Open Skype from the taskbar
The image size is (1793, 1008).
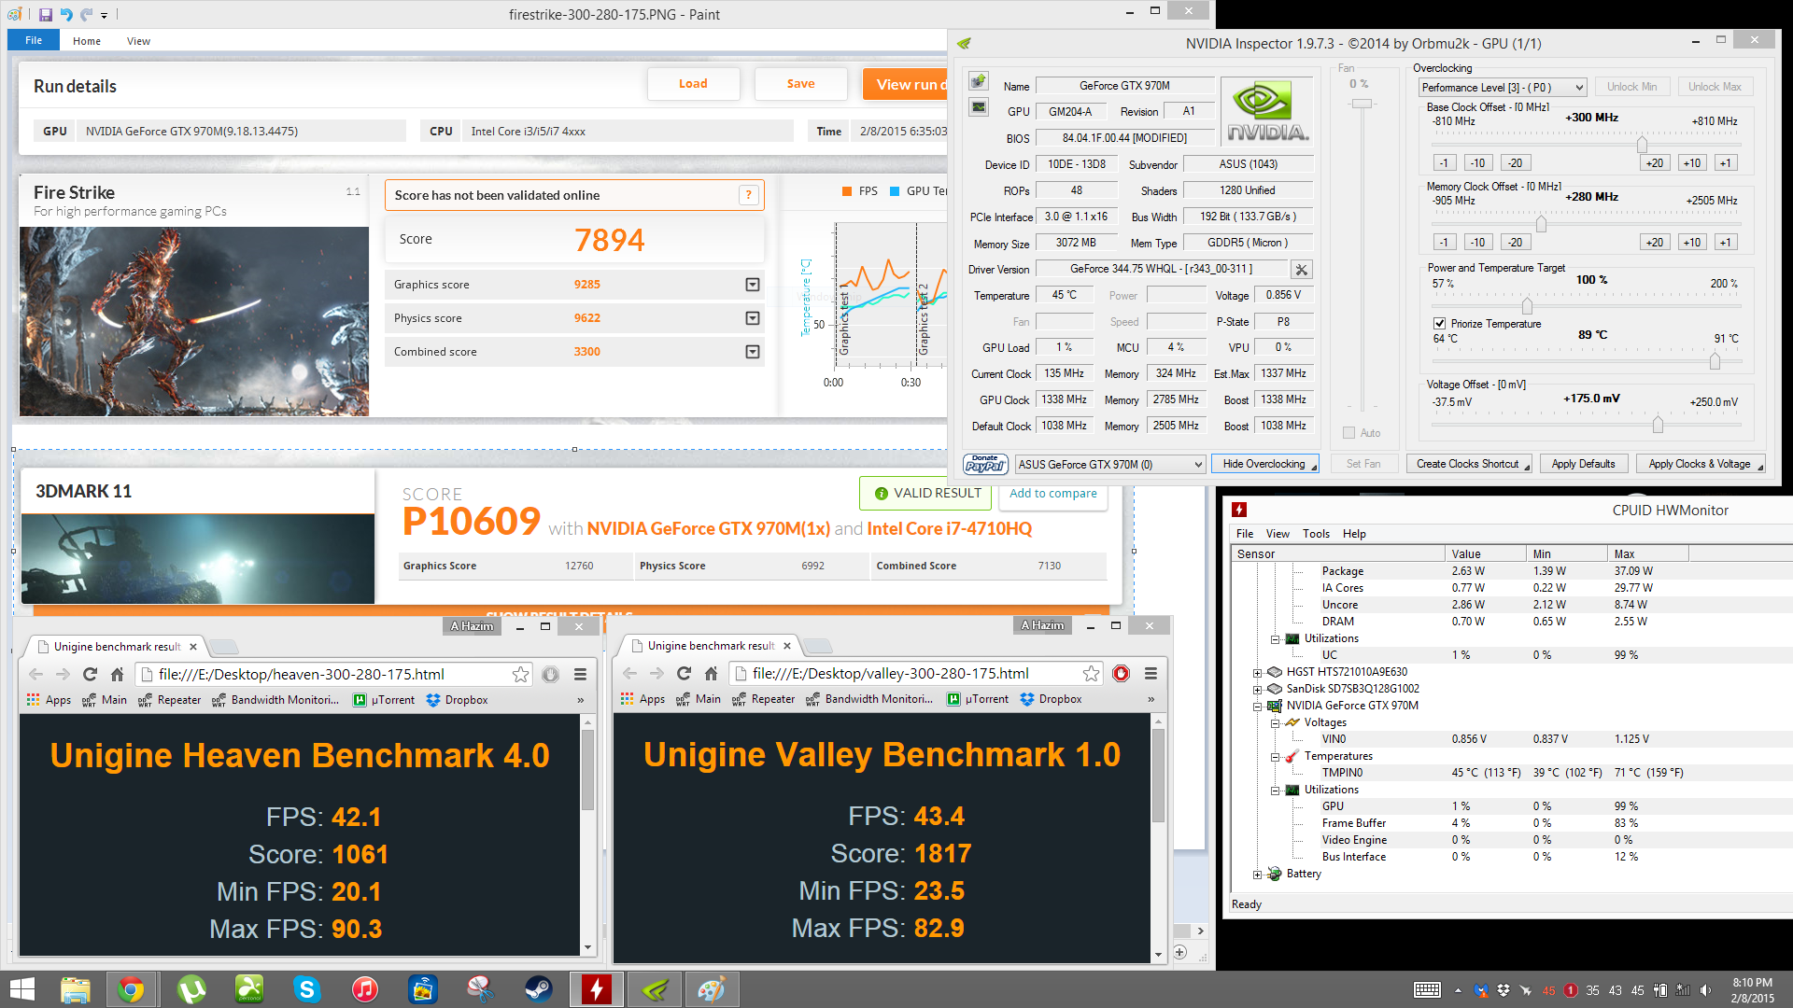pyautogui.click(x=306, y=989)
